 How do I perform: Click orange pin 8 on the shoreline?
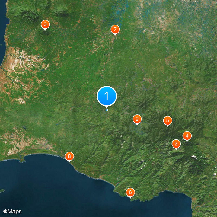click(69, 157)
